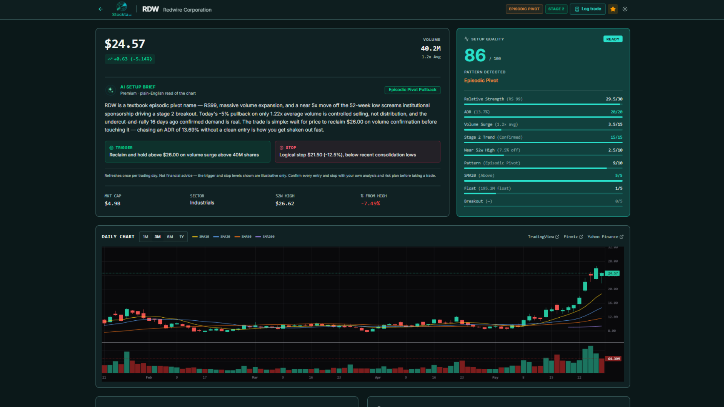This screenshot has height=407, width=724.
Task: Click the 52W HIGH $26.62 value
Action: [x=285, y=203]
